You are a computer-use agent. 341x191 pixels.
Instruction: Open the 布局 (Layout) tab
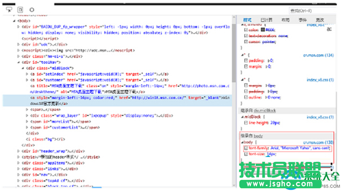[285, 20]
